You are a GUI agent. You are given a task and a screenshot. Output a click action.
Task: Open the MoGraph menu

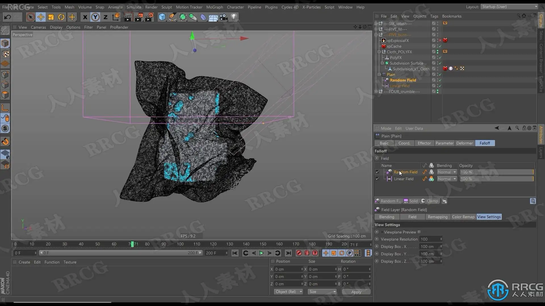[x=214, y=7]
